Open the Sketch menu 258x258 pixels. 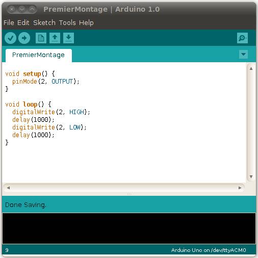click(44, 22)
